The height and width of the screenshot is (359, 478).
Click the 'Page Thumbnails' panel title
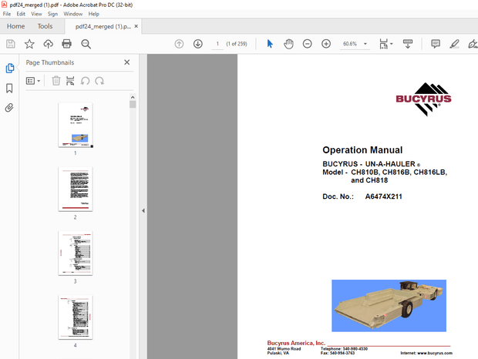(50, 62)
